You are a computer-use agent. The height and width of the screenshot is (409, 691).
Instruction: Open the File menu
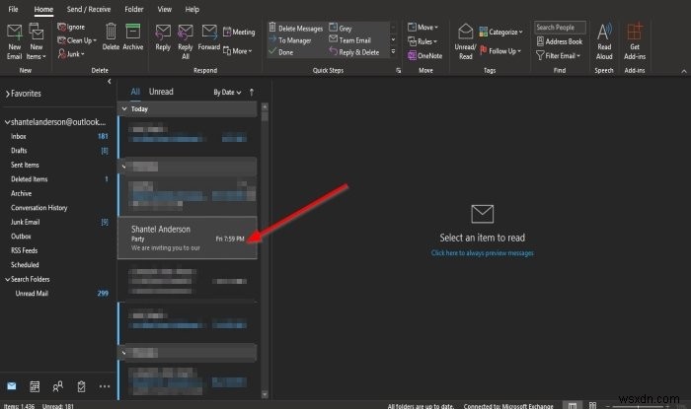pos(13,9)
